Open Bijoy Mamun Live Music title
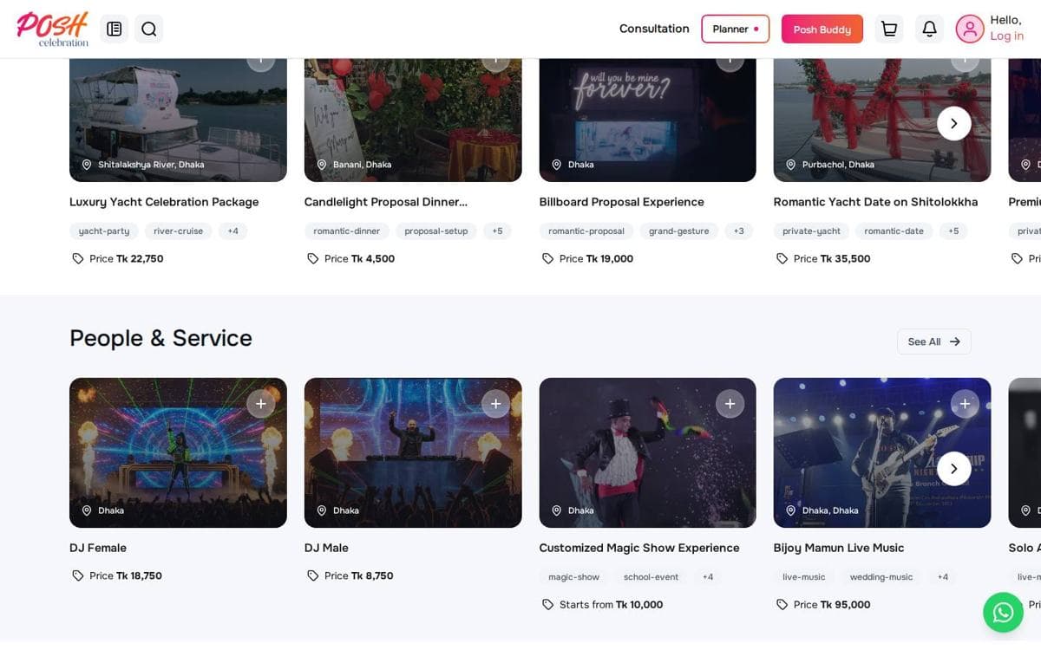Viewport: 1041px width, 650px height. tap(839, 548)
